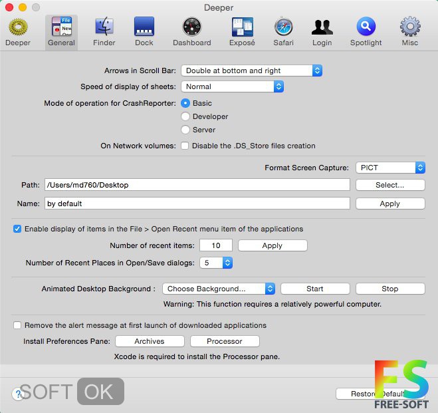Screen dimensions: 438x413
Task: Open Format Screen Capture PICT dropdown
Action: [x=391, y=168]
